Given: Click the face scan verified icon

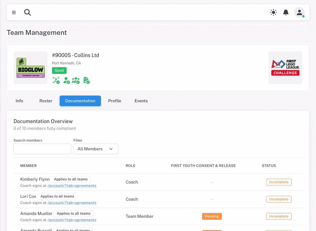Looking at the screenshot, I should tap(56, 80).
